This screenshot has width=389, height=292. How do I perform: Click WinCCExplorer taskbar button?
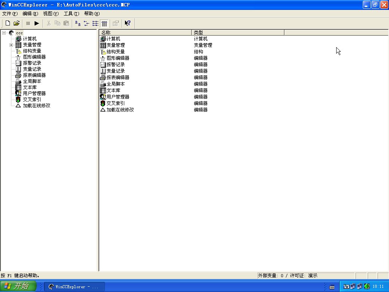(x=74, y=287)
